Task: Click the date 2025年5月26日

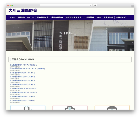Action: click(15, 102)
